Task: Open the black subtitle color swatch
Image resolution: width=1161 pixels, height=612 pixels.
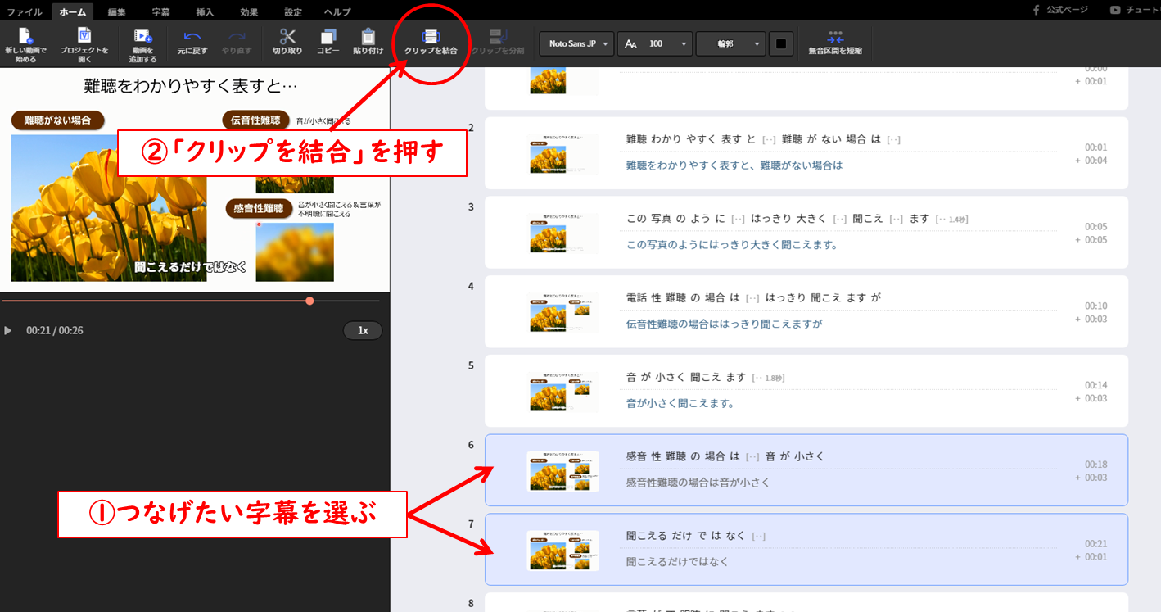Action: (781, 43)
